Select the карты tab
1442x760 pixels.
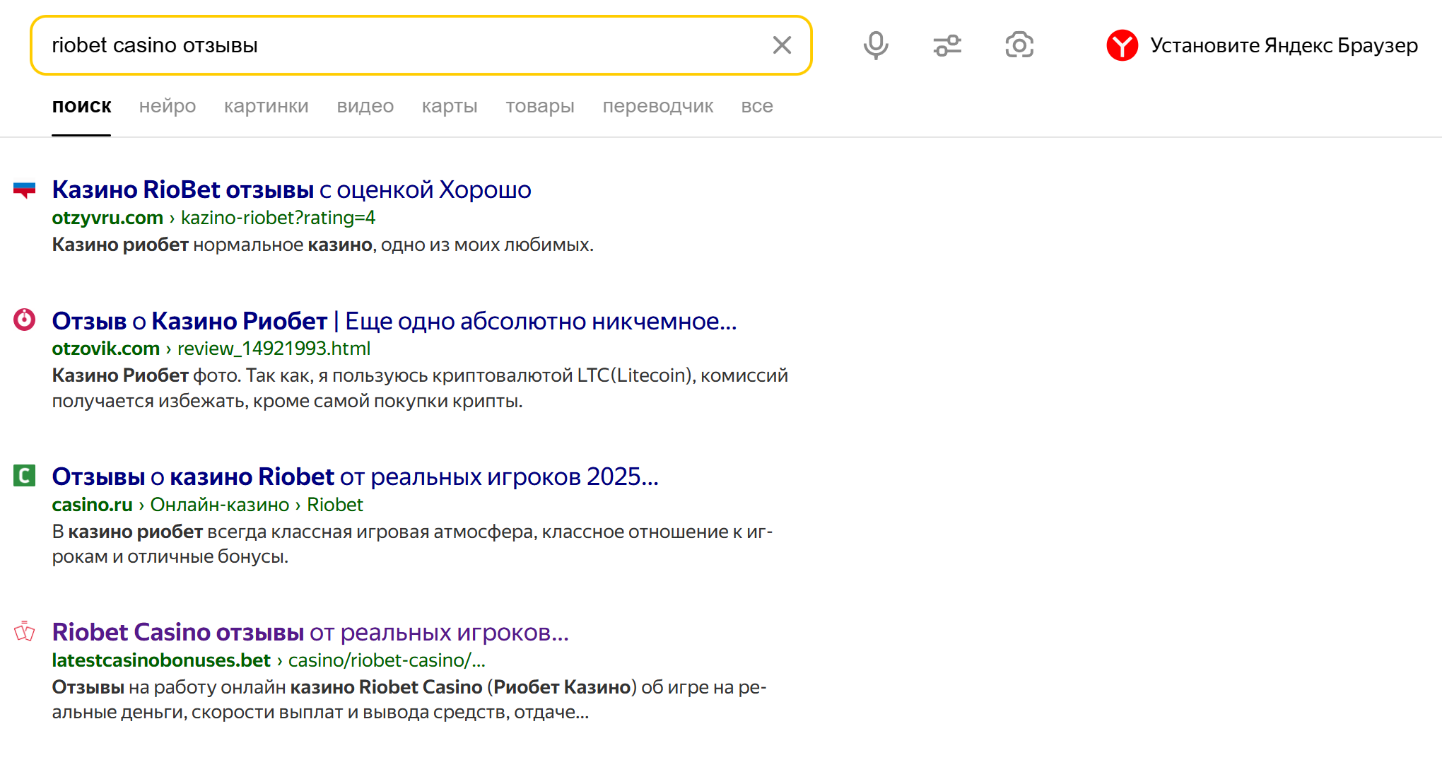(x=450, y=106)
